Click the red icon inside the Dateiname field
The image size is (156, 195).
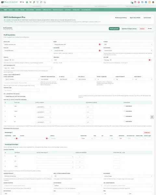coord(99,50)
